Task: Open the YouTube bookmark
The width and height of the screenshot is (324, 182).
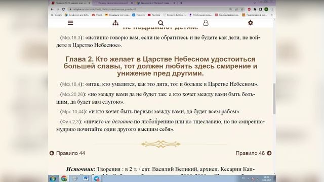Action: pos(154,15)
